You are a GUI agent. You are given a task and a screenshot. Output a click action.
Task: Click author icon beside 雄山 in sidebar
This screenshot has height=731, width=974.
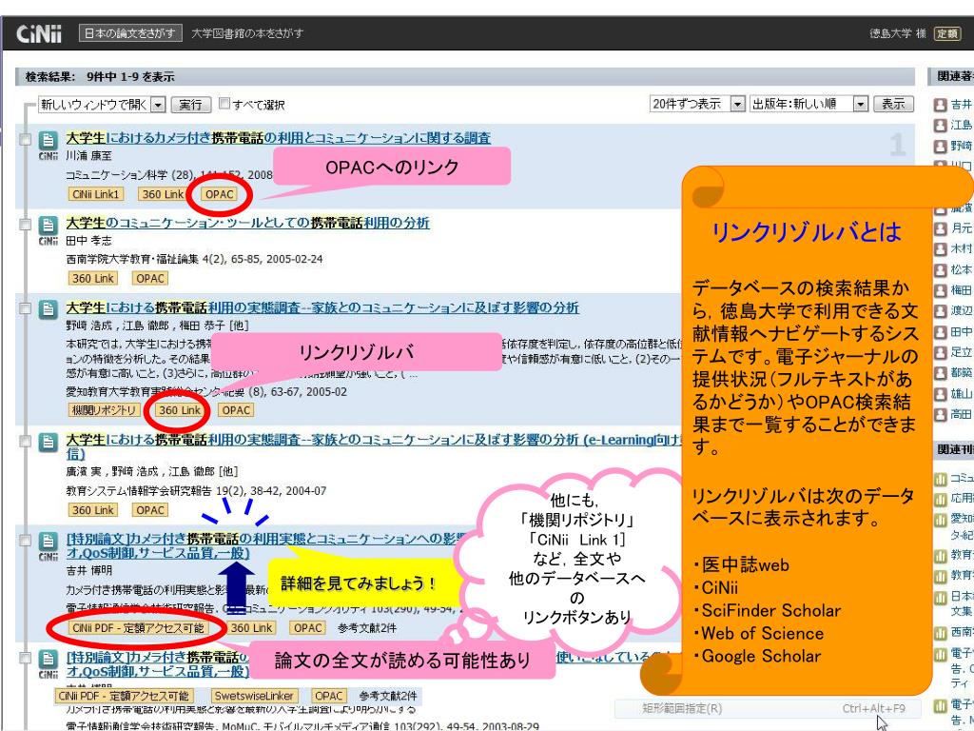[941, 394]
